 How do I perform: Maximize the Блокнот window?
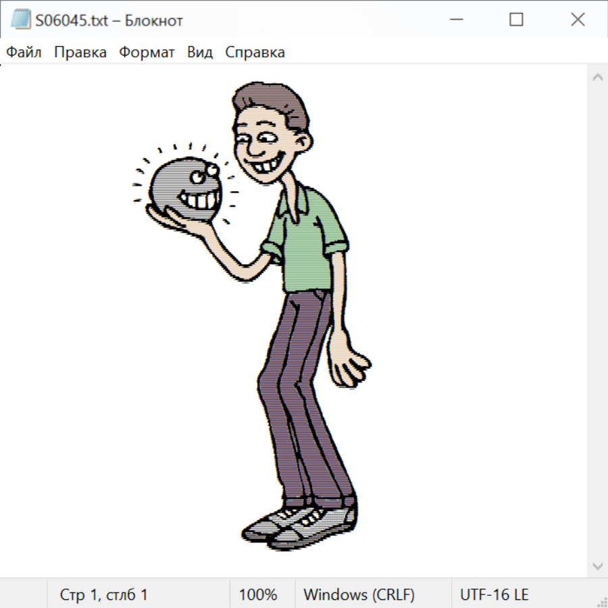[516, 20]
